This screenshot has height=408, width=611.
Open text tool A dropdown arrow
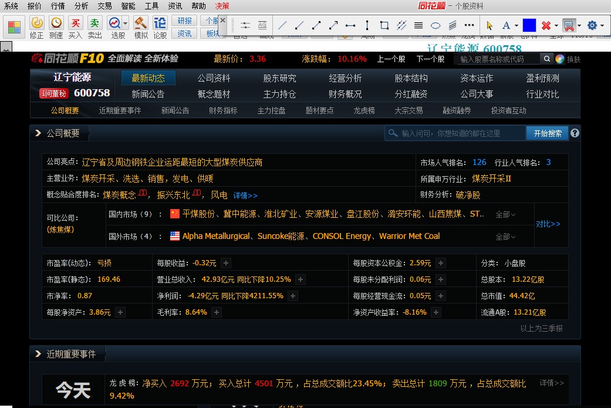(517, 26)
